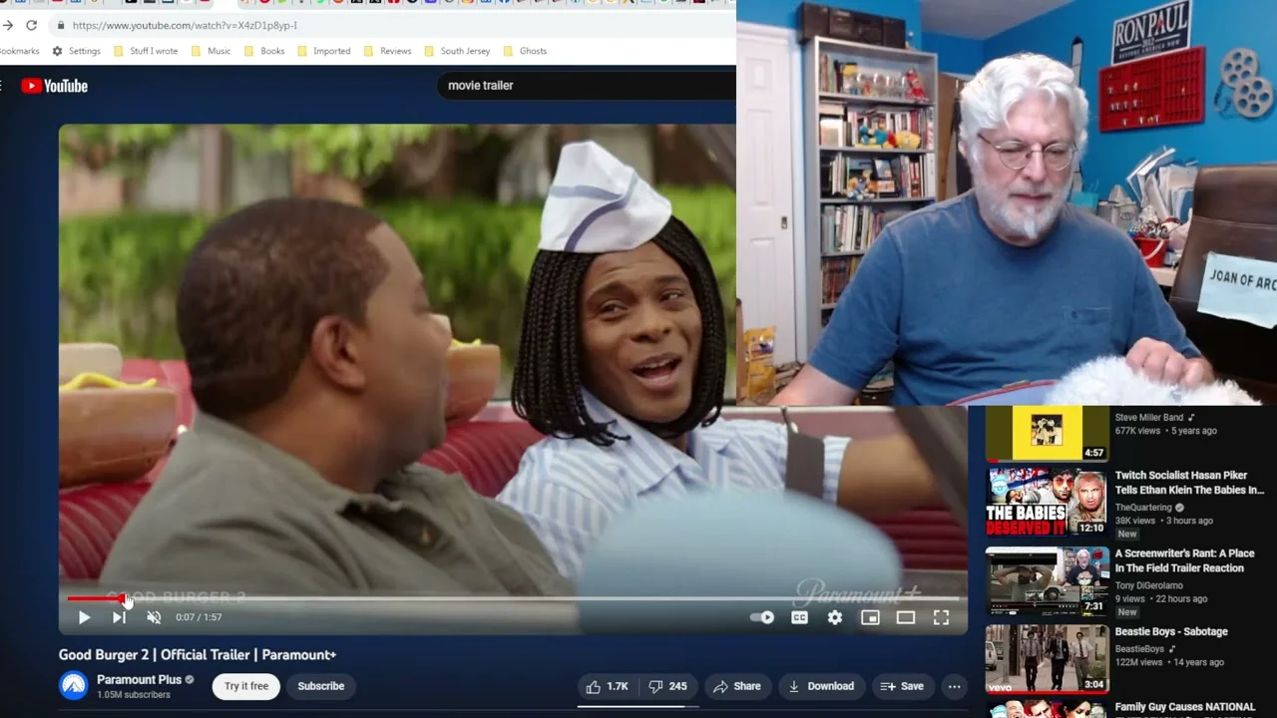This screenshot has height=718, width=1277.
Task: Turn on closed captions
Action: click(x=799, y=617)
